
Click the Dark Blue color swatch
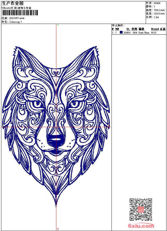[121, 33]
